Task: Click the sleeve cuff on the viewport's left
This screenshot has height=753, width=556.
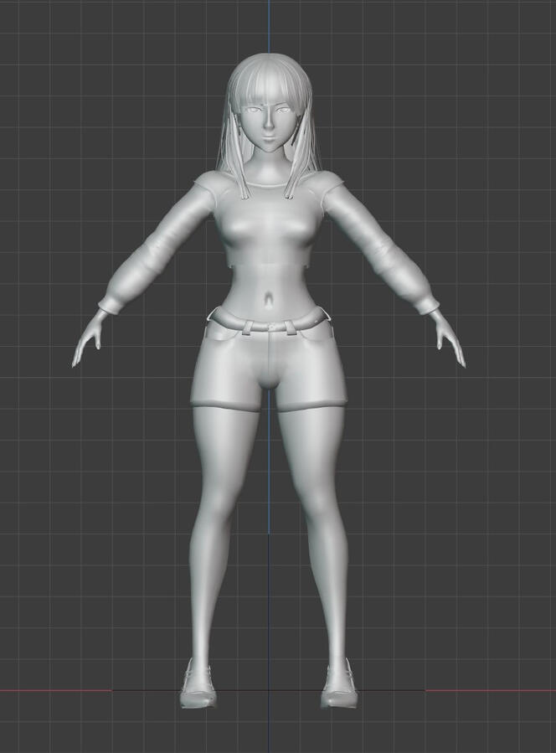Action: click(111, 302)
